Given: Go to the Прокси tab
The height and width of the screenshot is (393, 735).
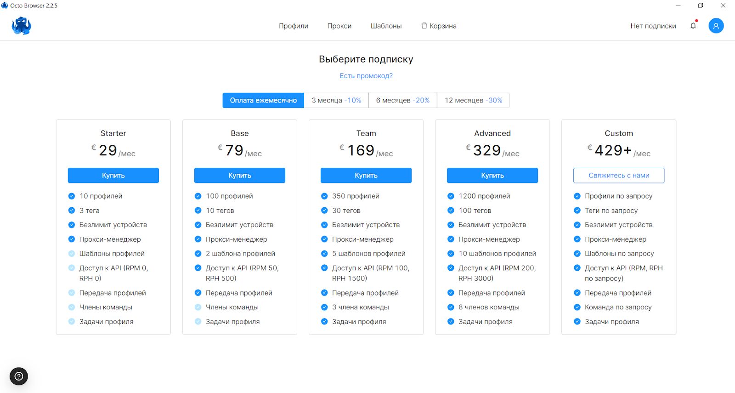Looking at the screenshot, I should coord(339,26).
